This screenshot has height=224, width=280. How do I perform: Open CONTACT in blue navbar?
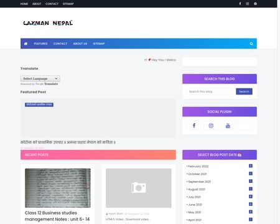pyautogui.click(x=60, y=44)
